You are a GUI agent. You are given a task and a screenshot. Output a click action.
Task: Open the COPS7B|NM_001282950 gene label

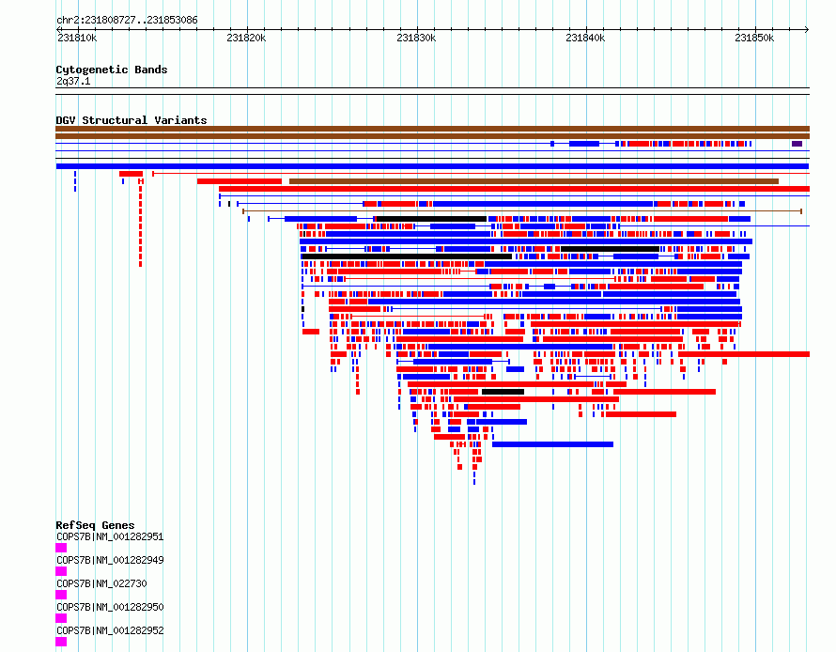(110, 607)
